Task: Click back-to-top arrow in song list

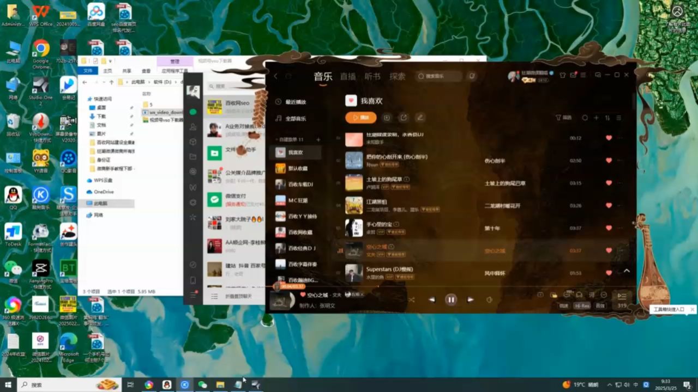Action: point(627,271)
